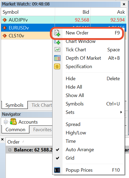Close the Market Watch panel
The height and width of the screenshot is (178, 129).
(x=124, y=4)
